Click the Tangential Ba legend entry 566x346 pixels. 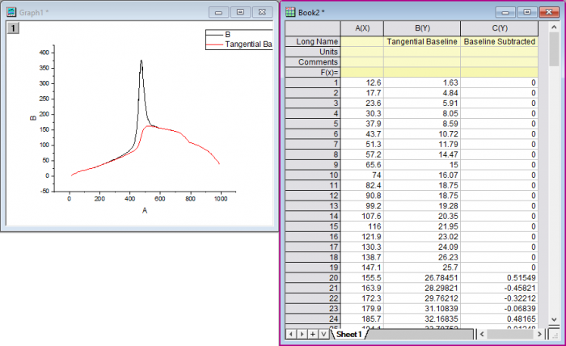click(239, 44)
